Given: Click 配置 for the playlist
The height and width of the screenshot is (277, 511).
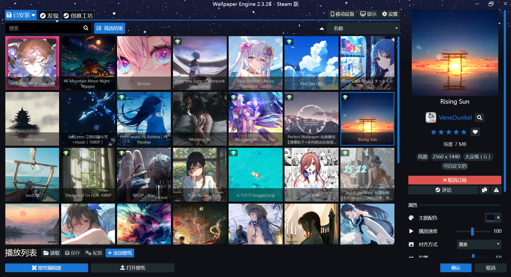Looking at the screenshot, I should 94,253.
